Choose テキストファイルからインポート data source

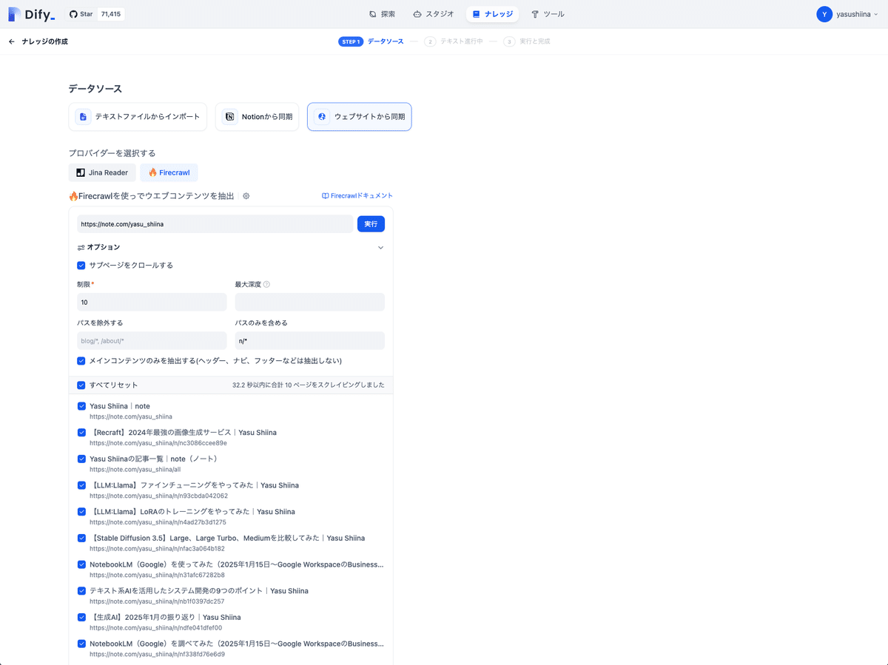[x=138, y=117]
